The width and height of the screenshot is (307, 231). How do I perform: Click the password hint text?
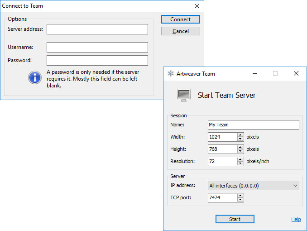(x=93, y=79)
